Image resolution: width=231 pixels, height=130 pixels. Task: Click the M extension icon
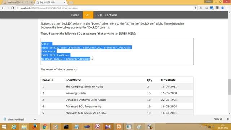click(x=217, y=8)
